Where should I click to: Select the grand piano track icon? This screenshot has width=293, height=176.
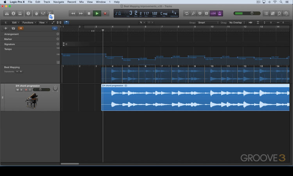click(x=32, y=101)
